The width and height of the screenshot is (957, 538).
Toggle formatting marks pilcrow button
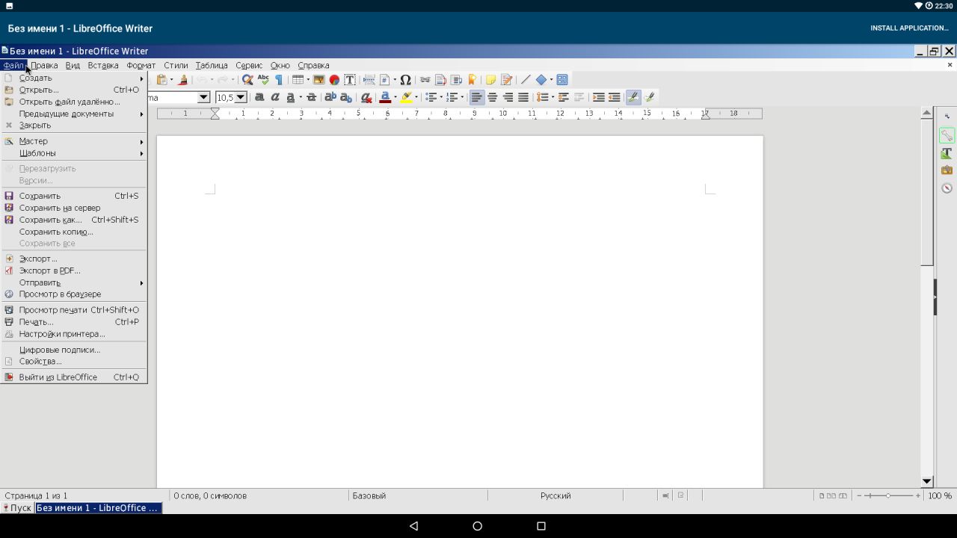tap(279, 80)
